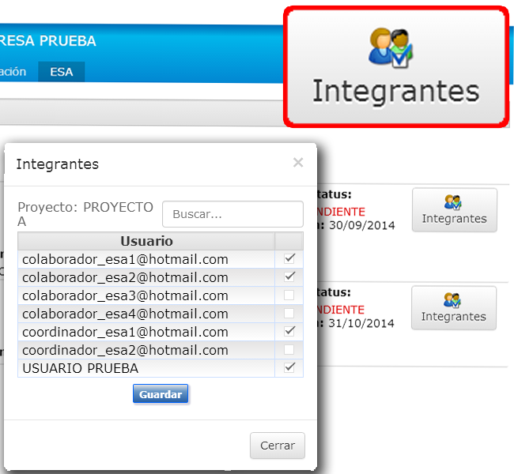Close the Integrantes dialog with the X
This screenshot has height=474, width=514.
298,163
